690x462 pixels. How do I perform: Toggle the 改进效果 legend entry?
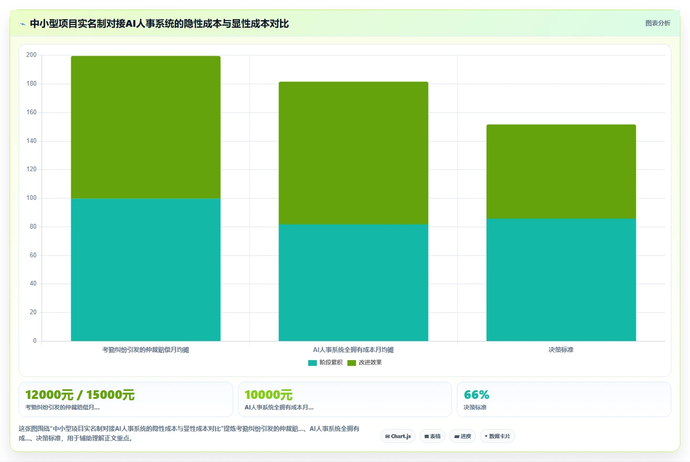click(365, 363)
